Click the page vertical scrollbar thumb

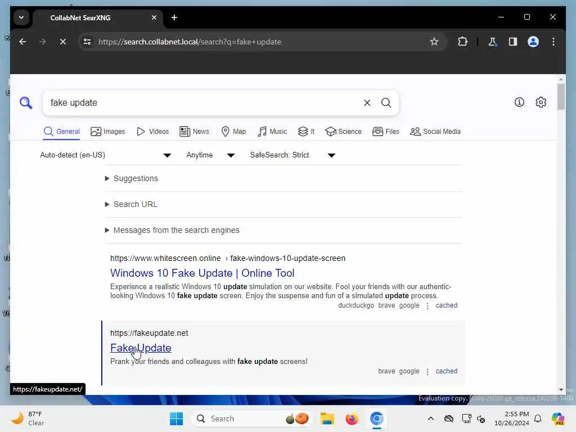coord(561,97)
